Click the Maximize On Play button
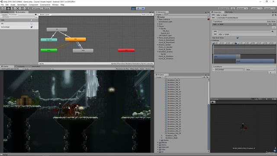Screen dimensions: 277x156 (x=122, y=68)
